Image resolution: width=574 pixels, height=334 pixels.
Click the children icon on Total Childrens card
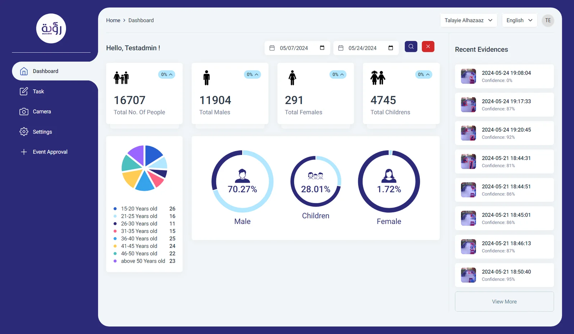[x=378, y=77]
